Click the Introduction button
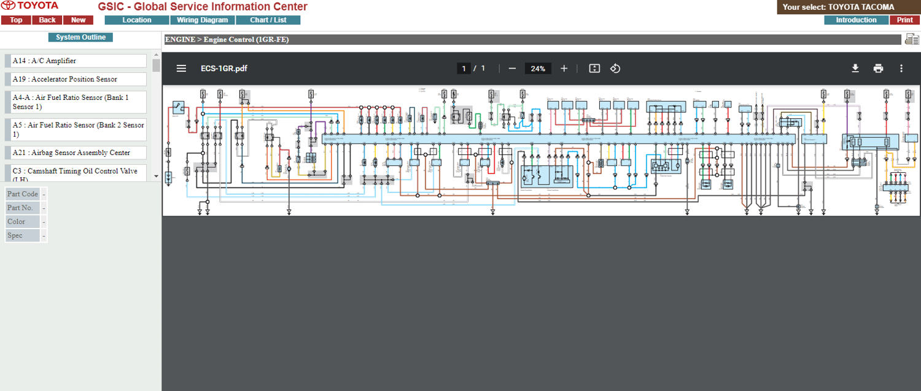Screen dimensions: 921x391 click(x=856, y=20)
